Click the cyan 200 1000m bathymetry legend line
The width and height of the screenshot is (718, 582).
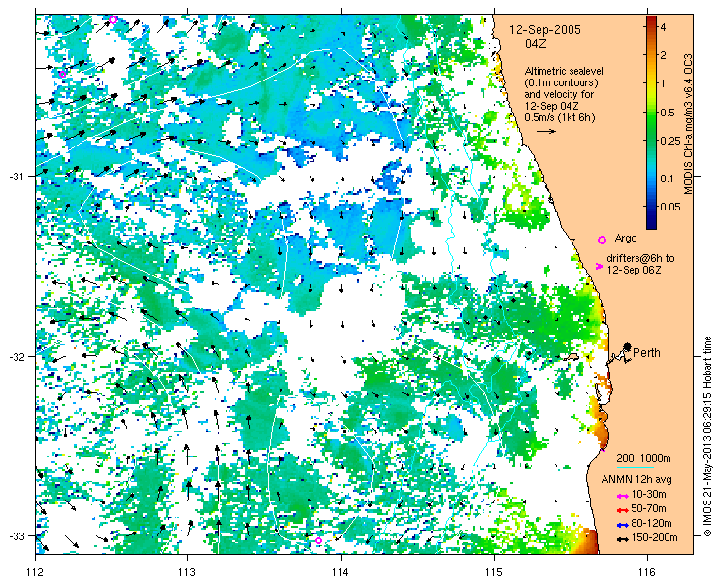pyautogui.click(x=636, y=468)
